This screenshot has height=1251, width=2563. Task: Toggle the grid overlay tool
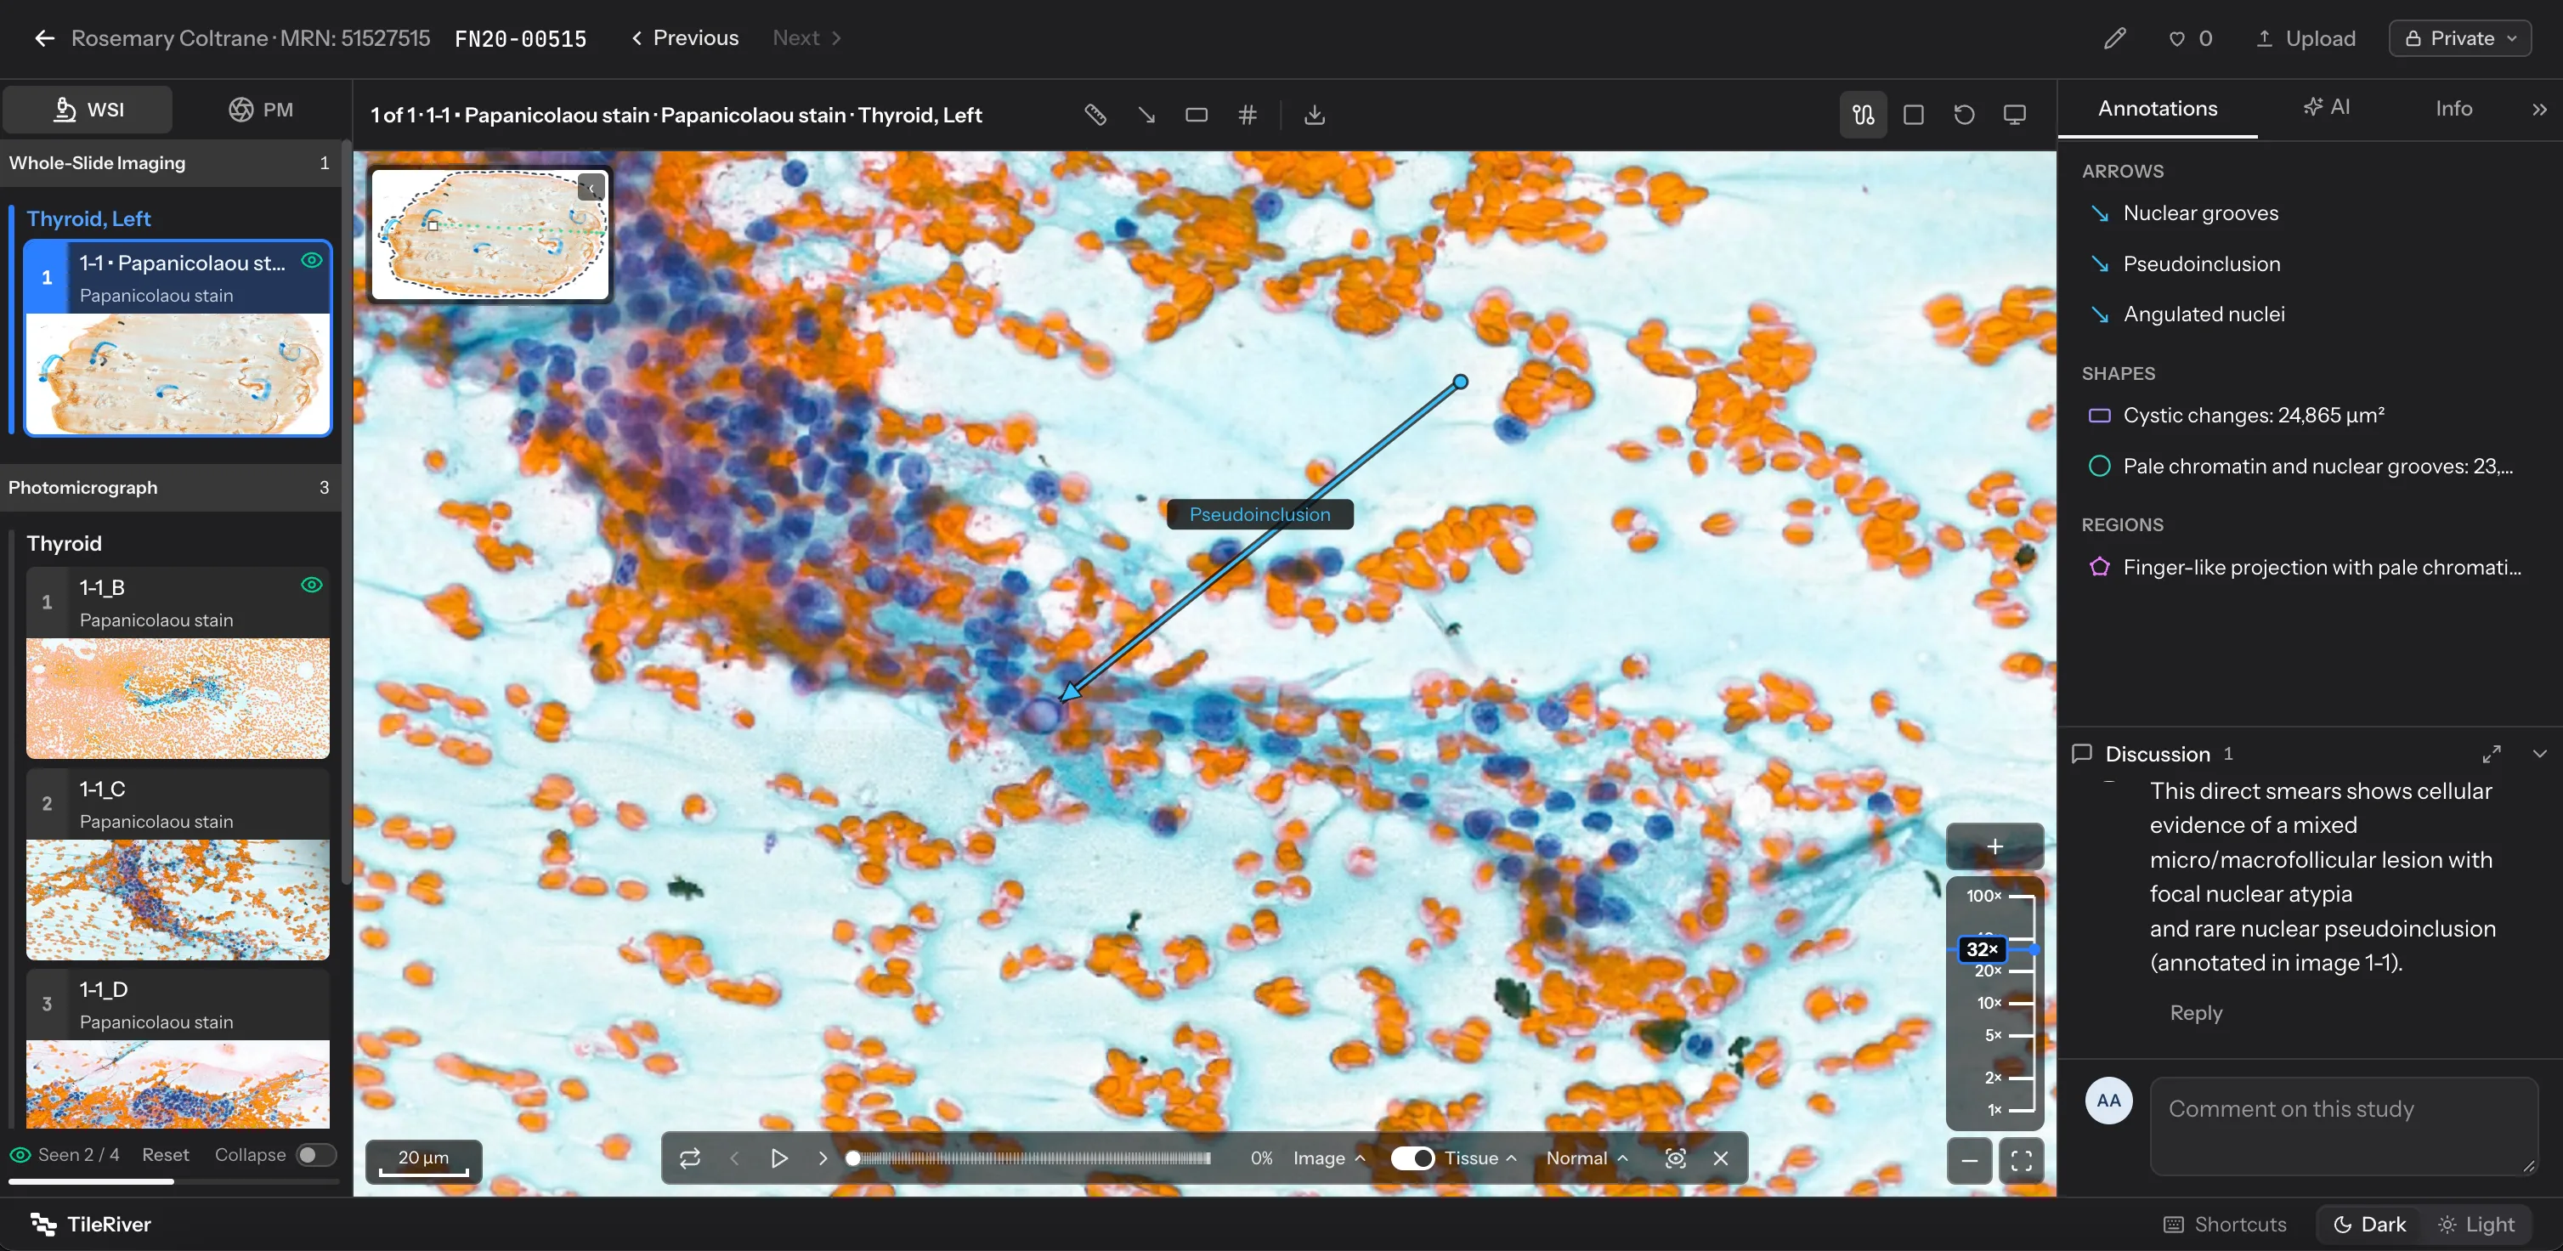1247,115
